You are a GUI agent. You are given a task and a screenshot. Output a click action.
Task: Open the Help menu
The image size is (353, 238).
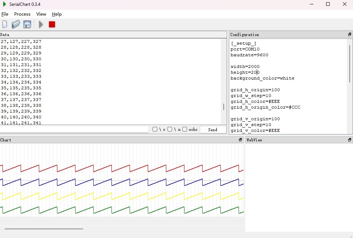point(57,14)
